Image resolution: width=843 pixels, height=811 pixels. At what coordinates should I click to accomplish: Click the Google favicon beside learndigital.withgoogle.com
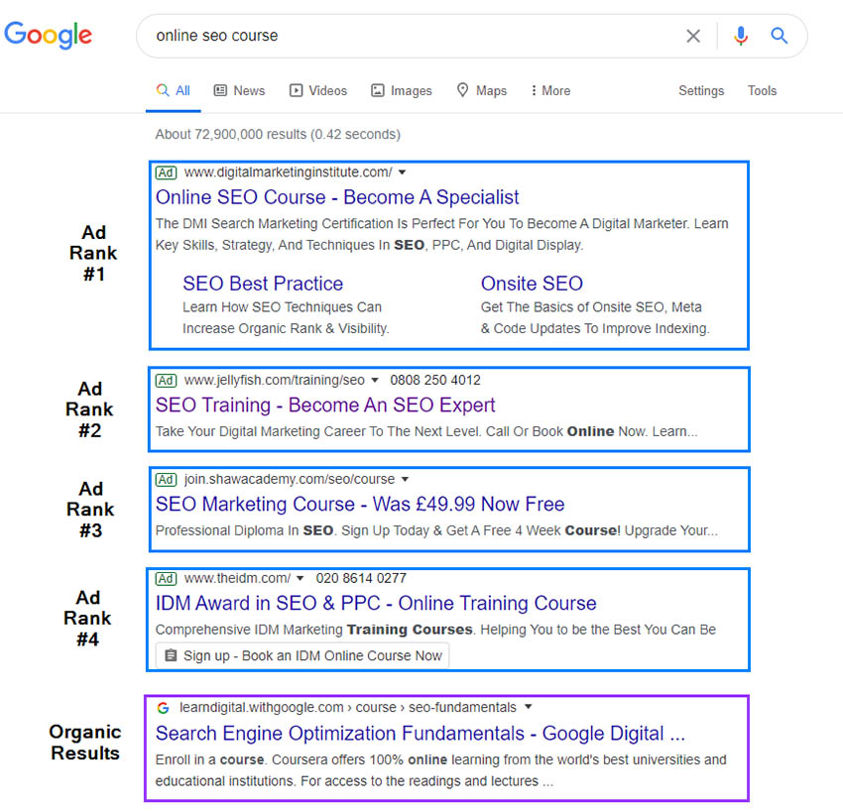[x=164, y=707]
